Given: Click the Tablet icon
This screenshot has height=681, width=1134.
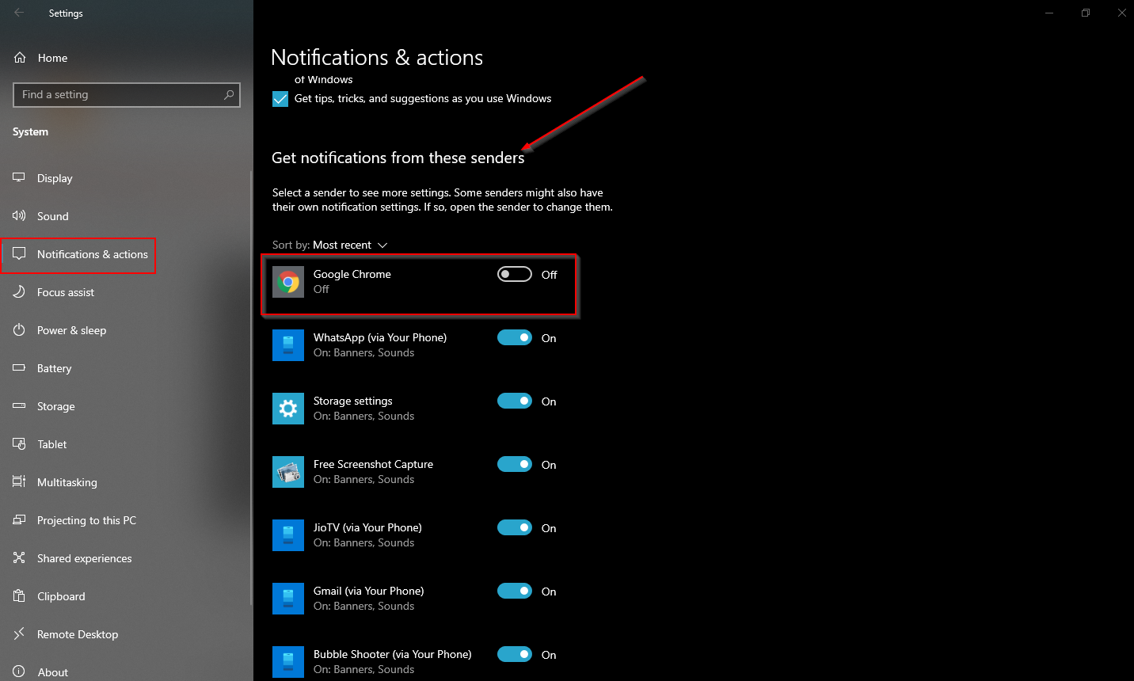Looking at the screenshot, I should click(19, 444).
